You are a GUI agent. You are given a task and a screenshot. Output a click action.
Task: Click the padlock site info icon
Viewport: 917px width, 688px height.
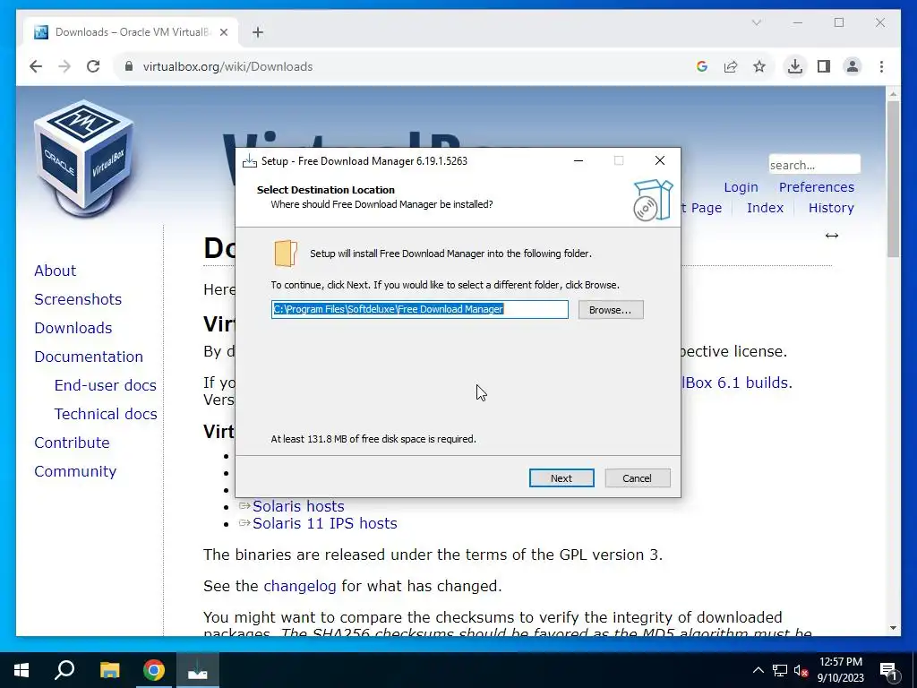[x=129, y=66]
